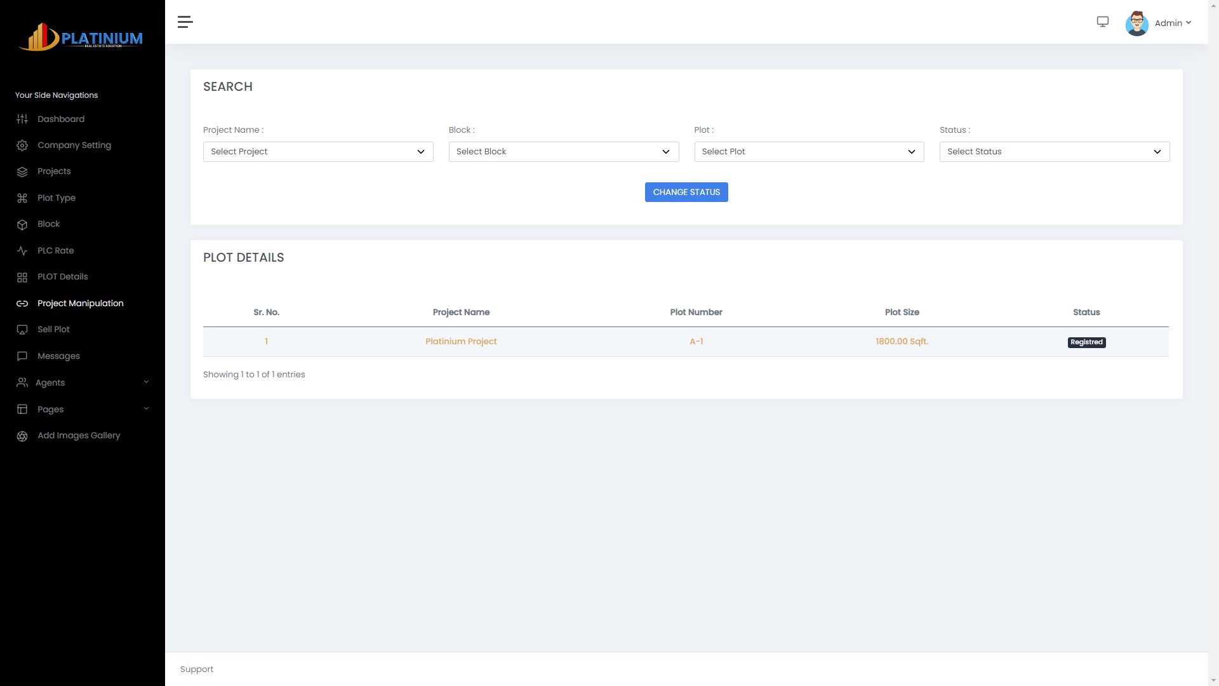The image size is (1219, 686).
Task: Expand the Agents submenu
Action: tap(83, 382)
